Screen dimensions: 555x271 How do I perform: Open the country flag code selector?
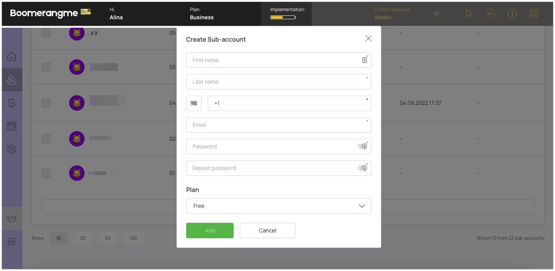point(194,103)
